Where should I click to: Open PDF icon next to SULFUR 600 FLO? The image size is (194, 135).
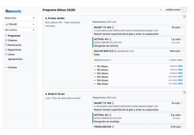click(115, 51)
